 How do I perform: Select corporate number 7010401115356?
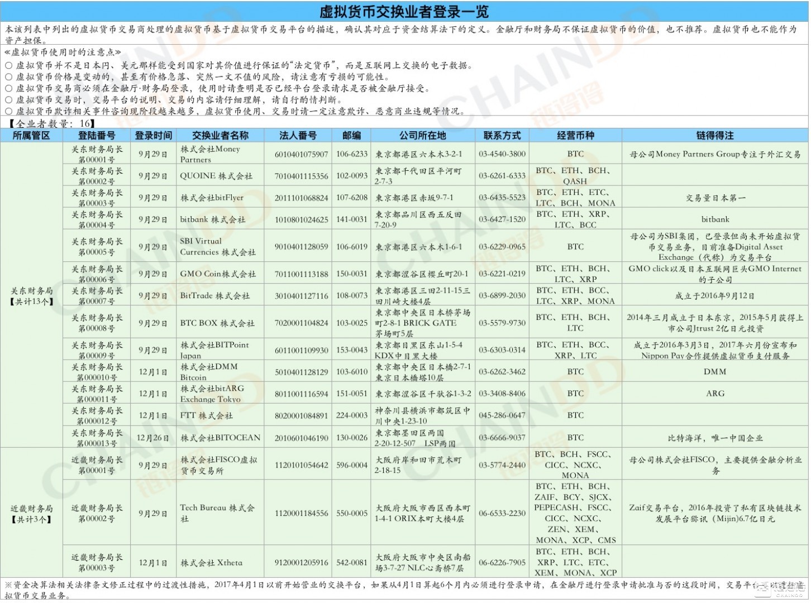(x=301, y=176)
